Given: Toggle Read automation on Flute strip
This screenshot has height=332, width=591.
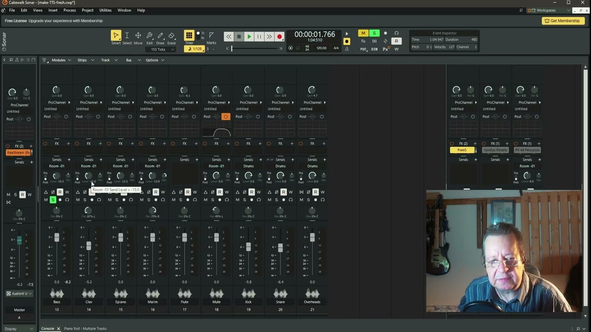Looking at the screenshot, I should (x=187, y=192).
